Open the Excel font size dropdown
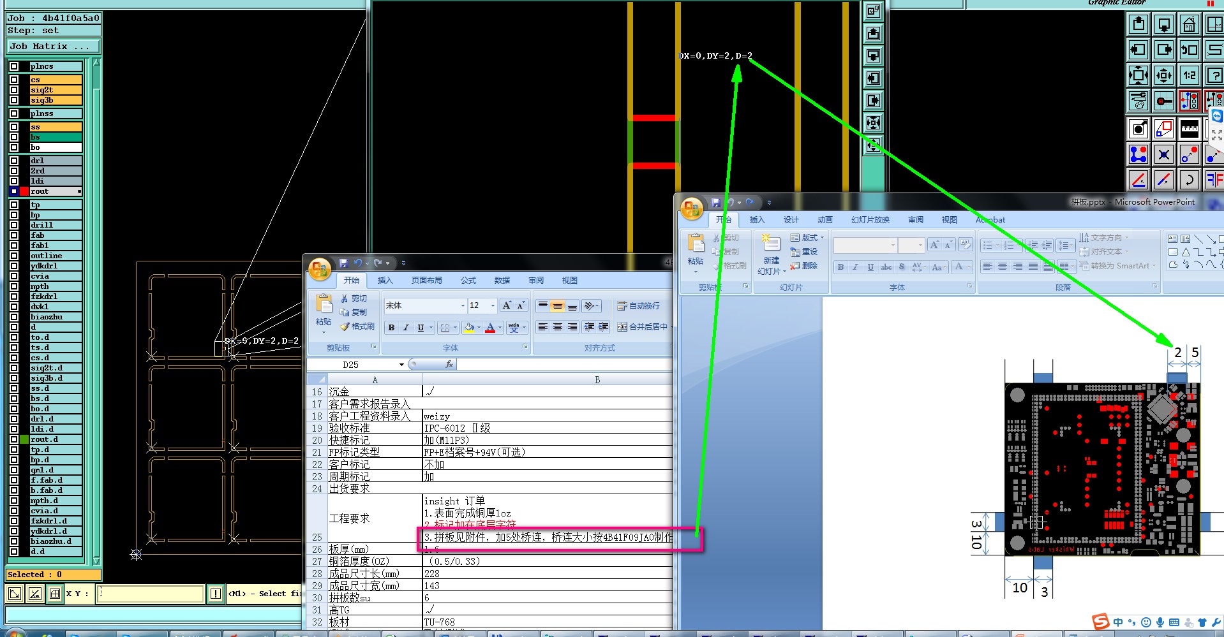The image size is (1224, 637). [x=492, y=306]
